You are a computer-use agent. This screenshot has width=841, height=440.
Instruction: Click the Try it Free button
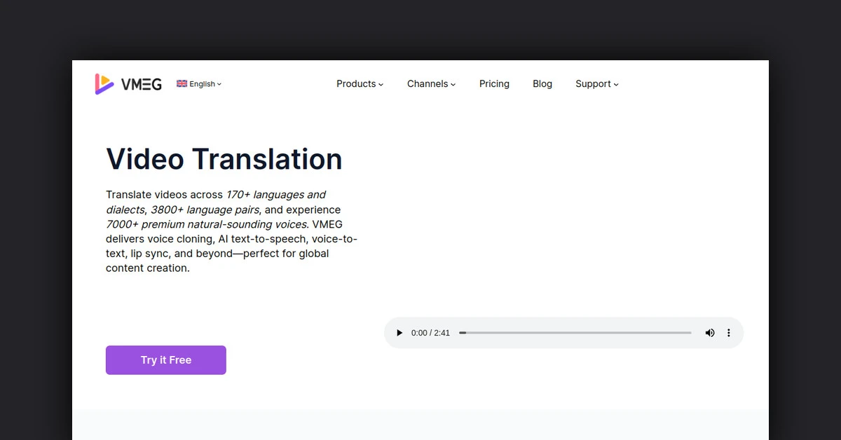tap(165, 359)
